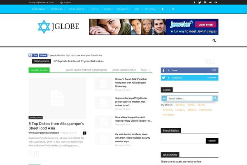This screenshot has height=165, width=247.
Task: Open the YouTube icon in top bar
Action: click(x=216, y=2)
